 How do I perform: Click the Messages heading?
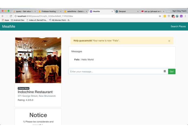(x=77, y=51)
